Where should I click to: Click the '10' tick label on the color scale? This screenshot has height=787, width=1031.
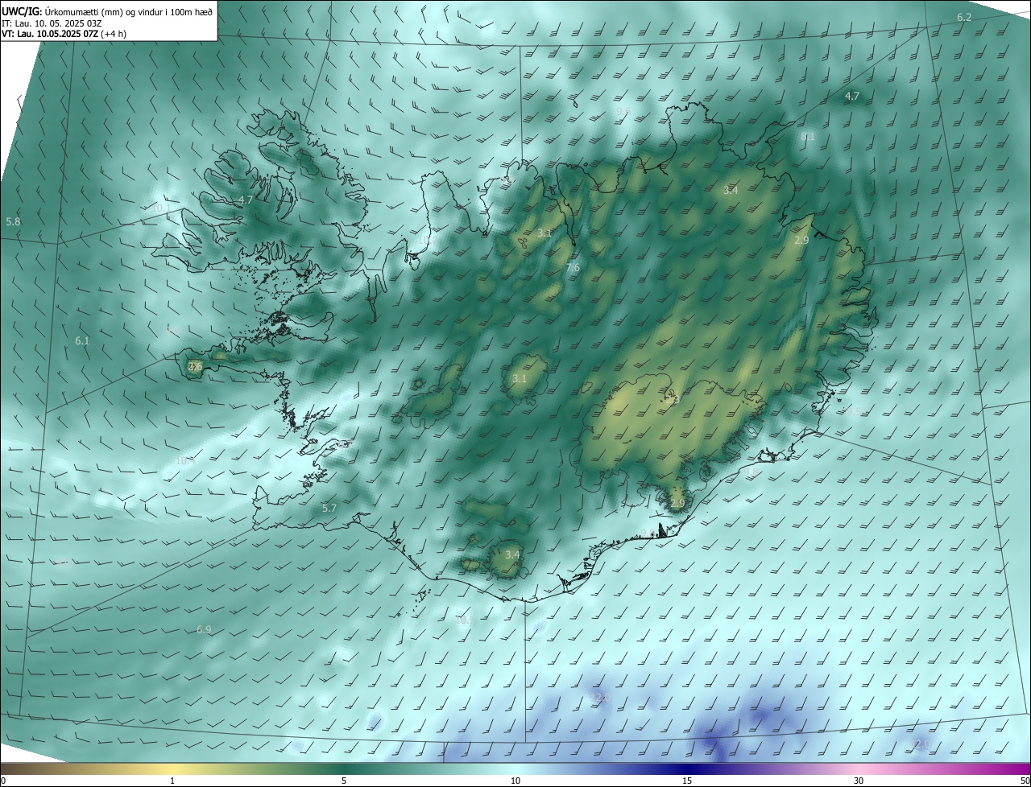(515, 781)
